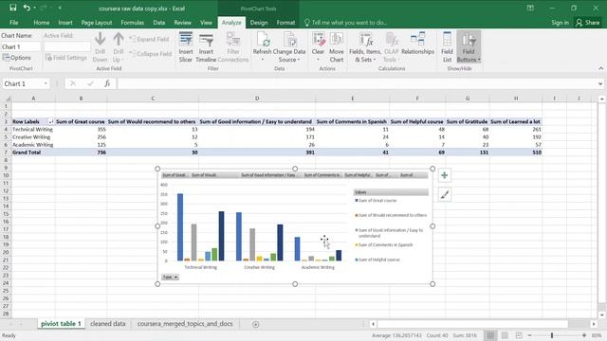Screen dimensions: 607x341
Task: Click the horizontal scrollbar right arrow
Action: click(x=594, y=324)
